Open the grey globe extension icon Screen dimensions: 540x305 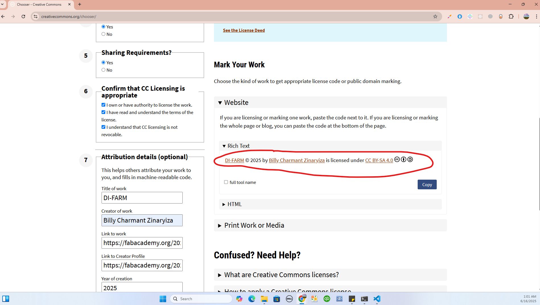[490, 16]
